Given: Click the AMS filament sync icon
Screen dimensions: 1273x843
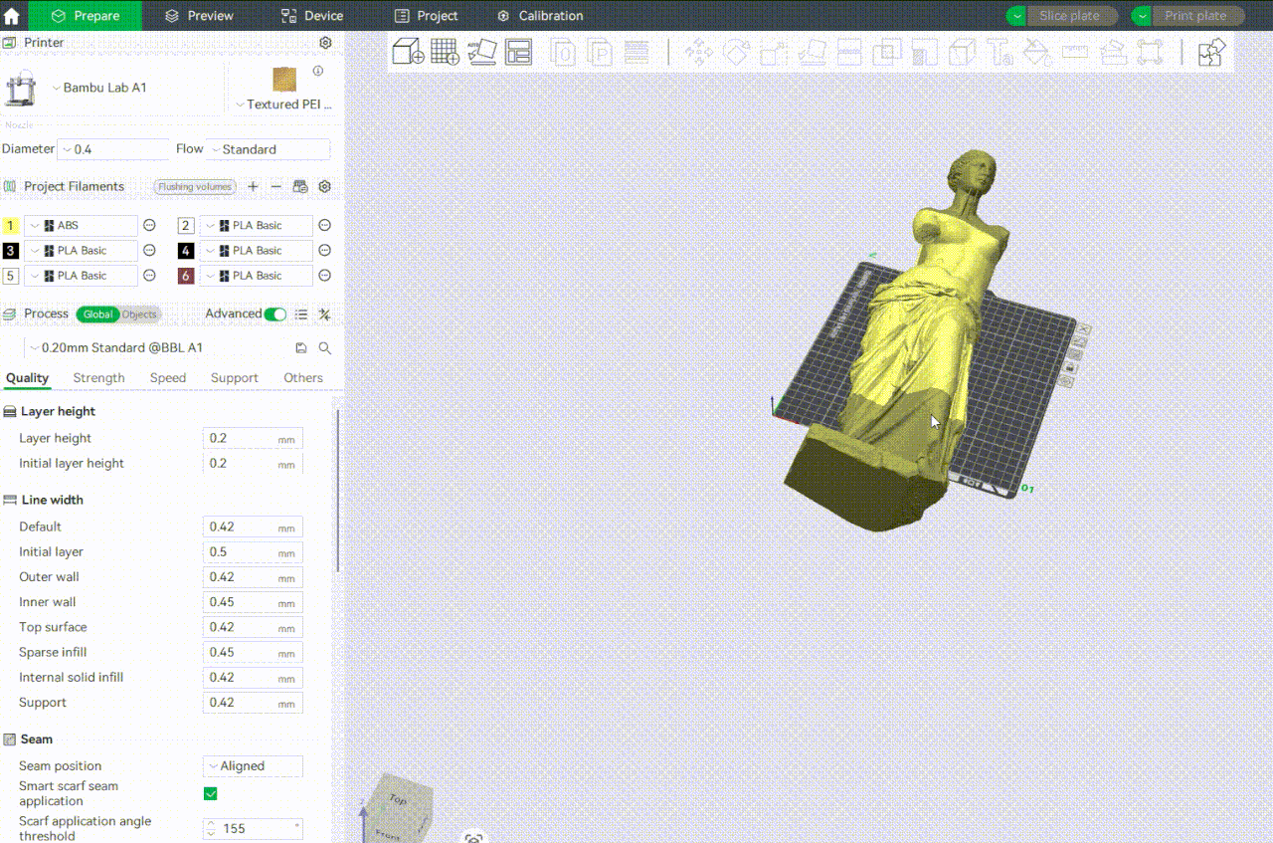Looking at the screenshot, I should [x=300, y=186].
